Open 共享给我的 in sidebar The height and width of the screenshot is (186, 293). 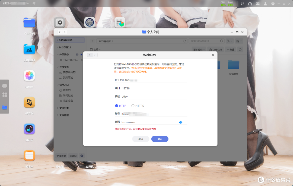pyautogui.click(x=69, y=72)
